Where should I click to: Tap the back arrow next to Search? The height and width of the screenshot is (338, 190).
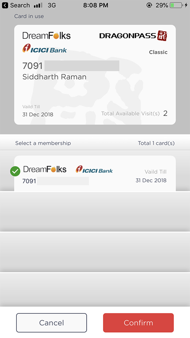[x=5, y=5]
